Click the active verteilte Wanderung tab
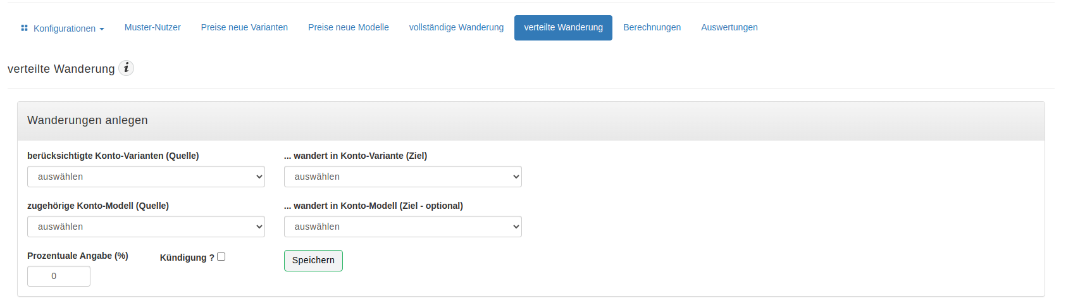Screen dimensions: 1073x305 (563, 28)
